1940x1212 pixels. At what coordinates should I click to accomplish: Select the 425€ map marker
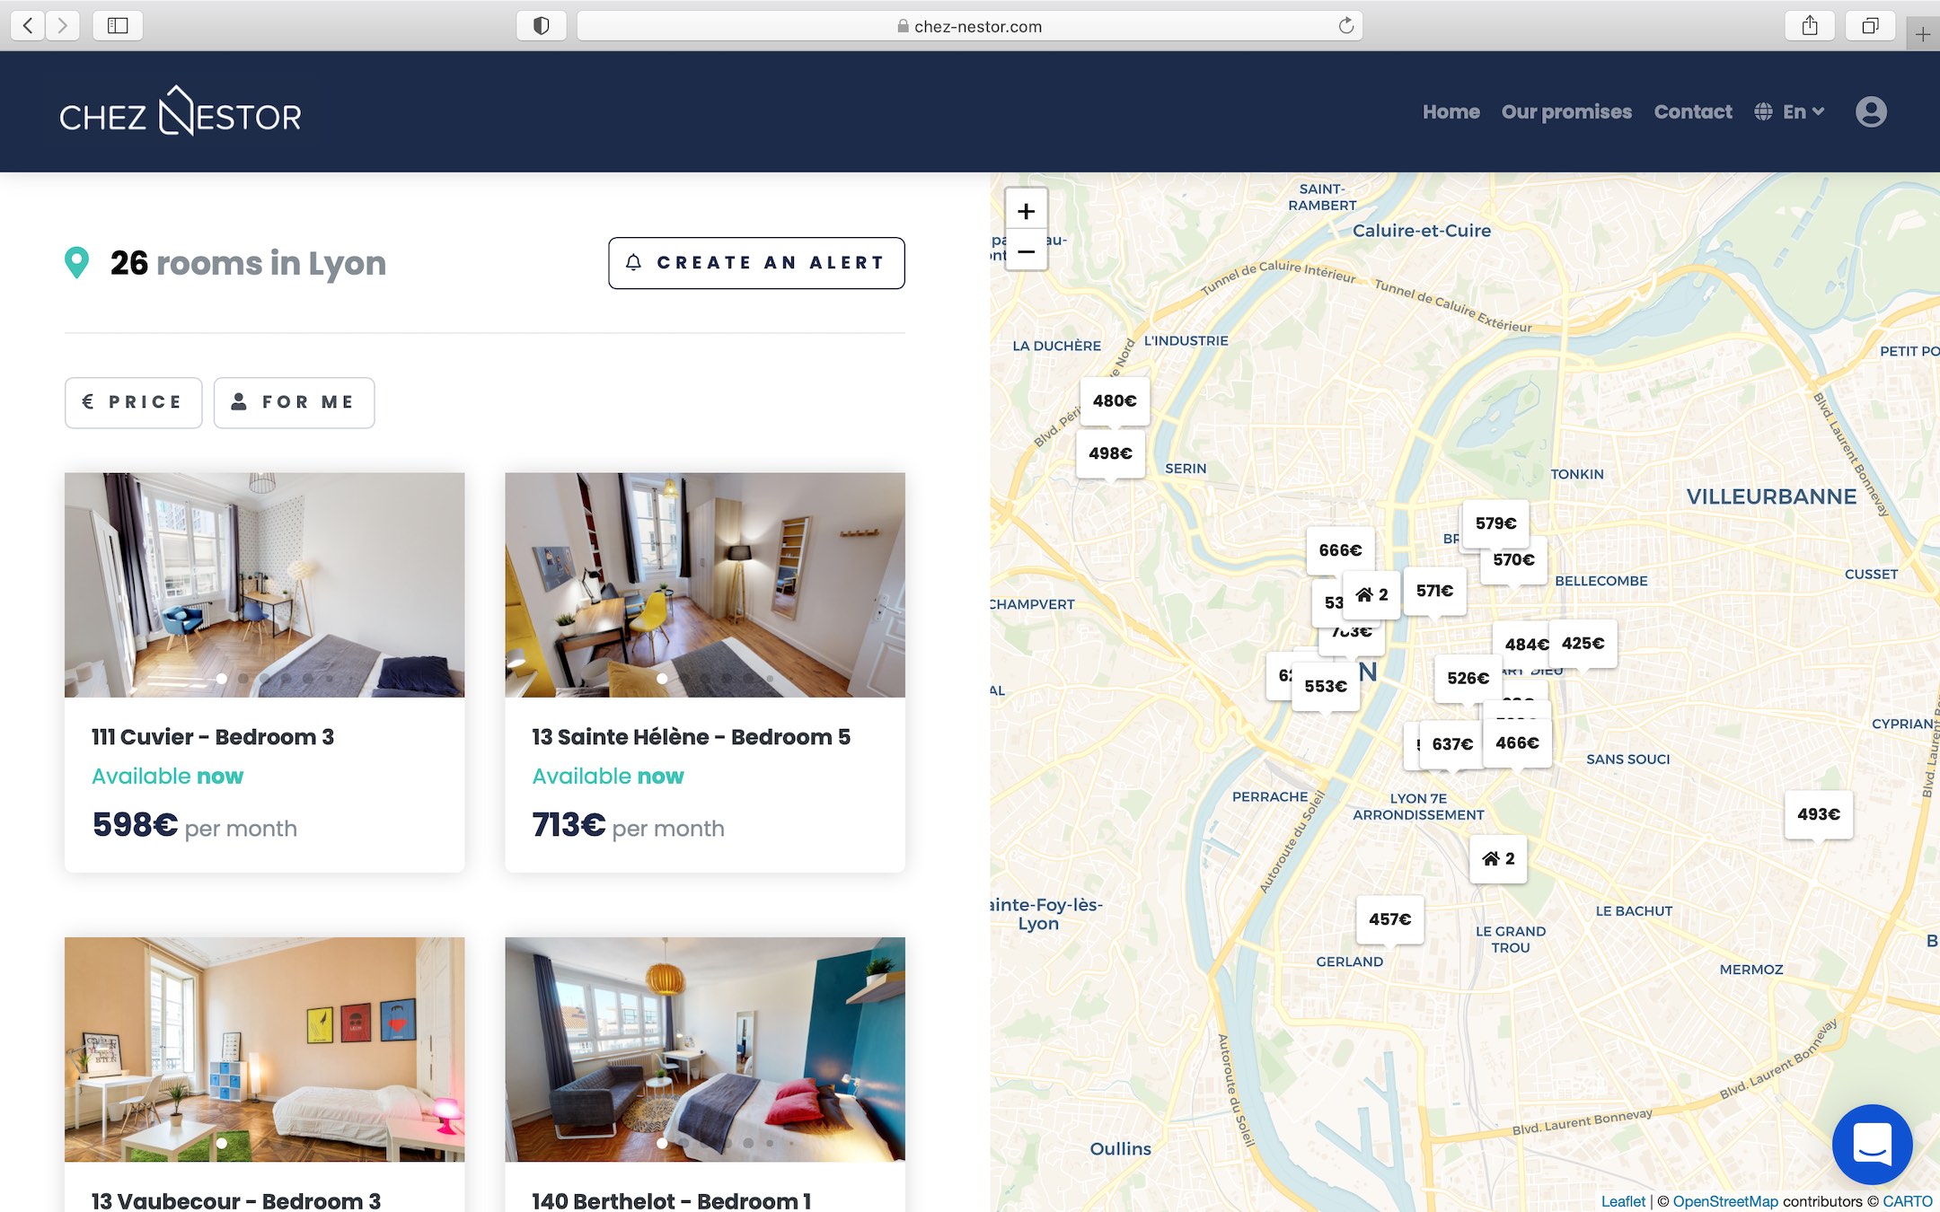(1583, 643)
